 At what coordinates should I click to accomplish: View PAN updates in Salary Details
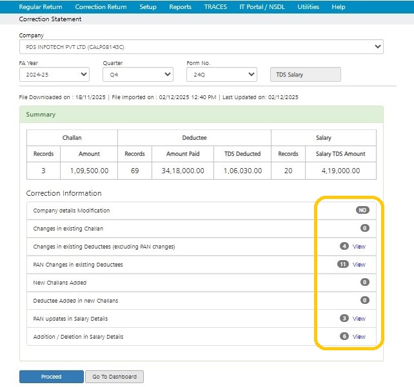coord(359,319)
